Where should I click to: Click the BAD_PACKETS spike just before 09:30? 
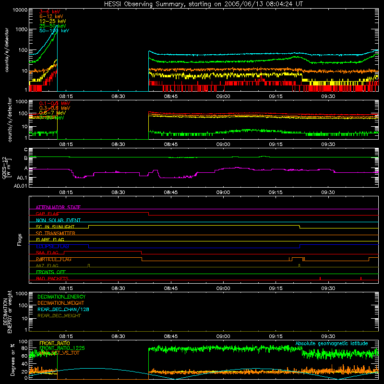pyautogui.click(x=320, y=278)
